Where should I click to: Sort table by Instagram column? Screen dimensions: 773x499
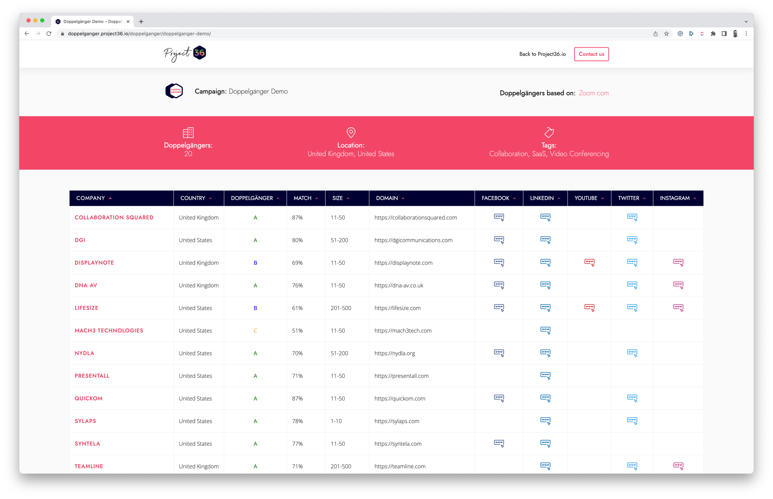[x=678, y=198]
